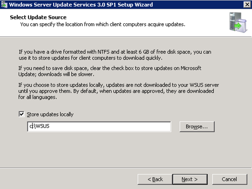Image resolution: width=252 pixels, height=189 pixels.
Task: Click the paragraph about saving disk space
Action: tap(110, 71)
